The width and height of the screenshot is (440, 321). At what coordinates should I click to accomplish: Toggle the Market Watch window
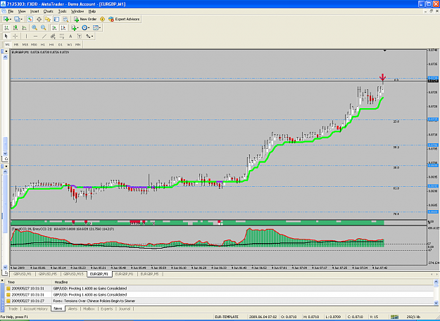pos(30,19)
